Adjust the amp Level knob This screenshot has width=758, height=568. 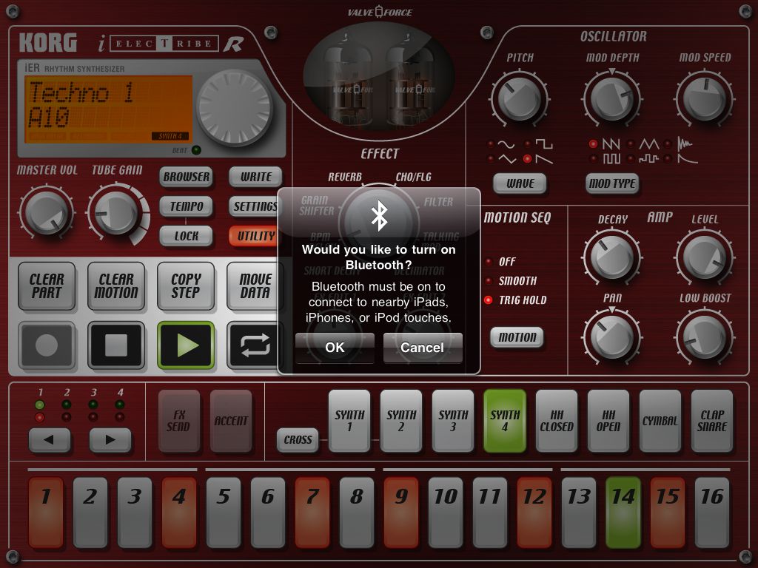point(705,257)
